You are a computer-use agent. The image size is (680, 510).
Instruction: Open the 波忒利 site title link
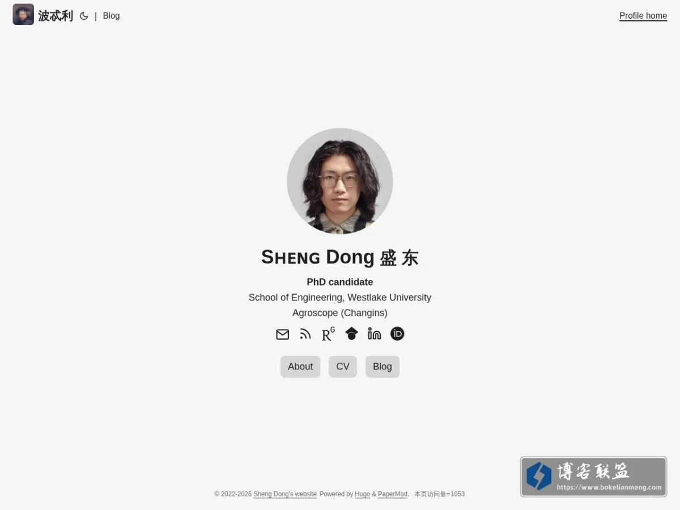[56, 16]
